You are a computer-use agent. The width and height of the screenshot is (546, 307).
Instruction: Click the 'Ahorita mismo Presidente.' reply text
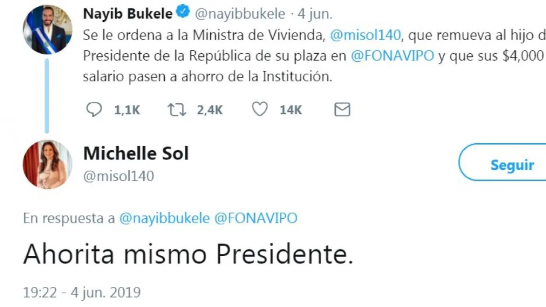pyautogui.click(x=188, y=255)
